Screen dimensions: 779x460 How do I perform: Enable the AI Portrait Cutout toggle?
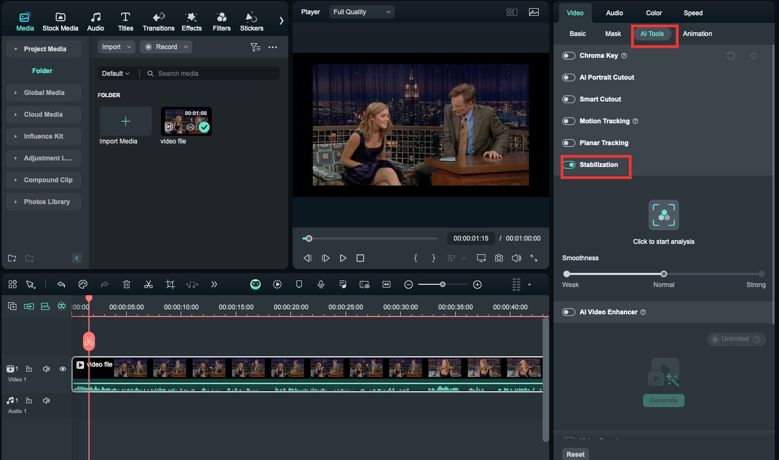[569, 77]
